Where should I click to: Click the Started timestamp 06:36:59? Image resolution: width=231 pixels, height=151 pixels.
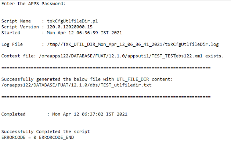87,33
